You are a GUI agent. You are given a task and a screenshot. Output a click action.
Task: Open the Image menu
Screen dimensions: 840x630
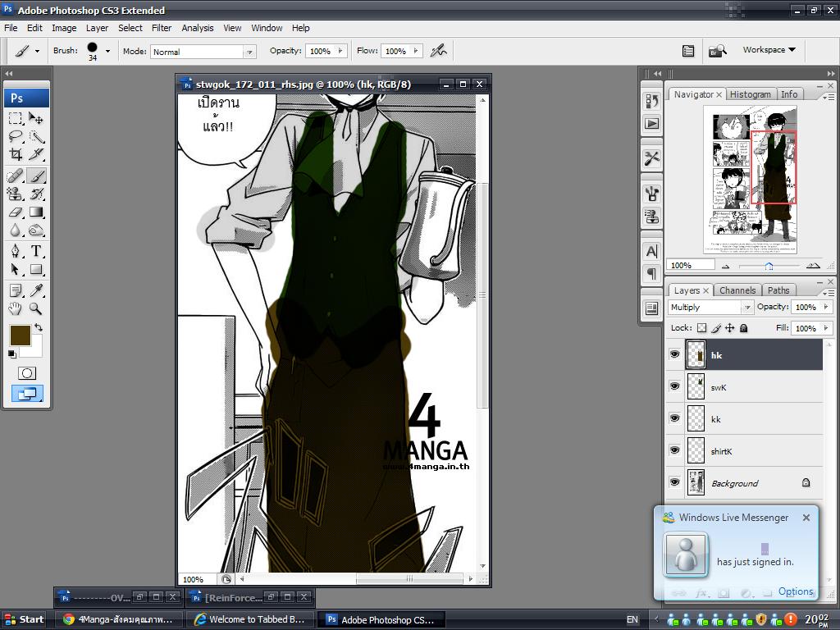(x=64, y=28)
